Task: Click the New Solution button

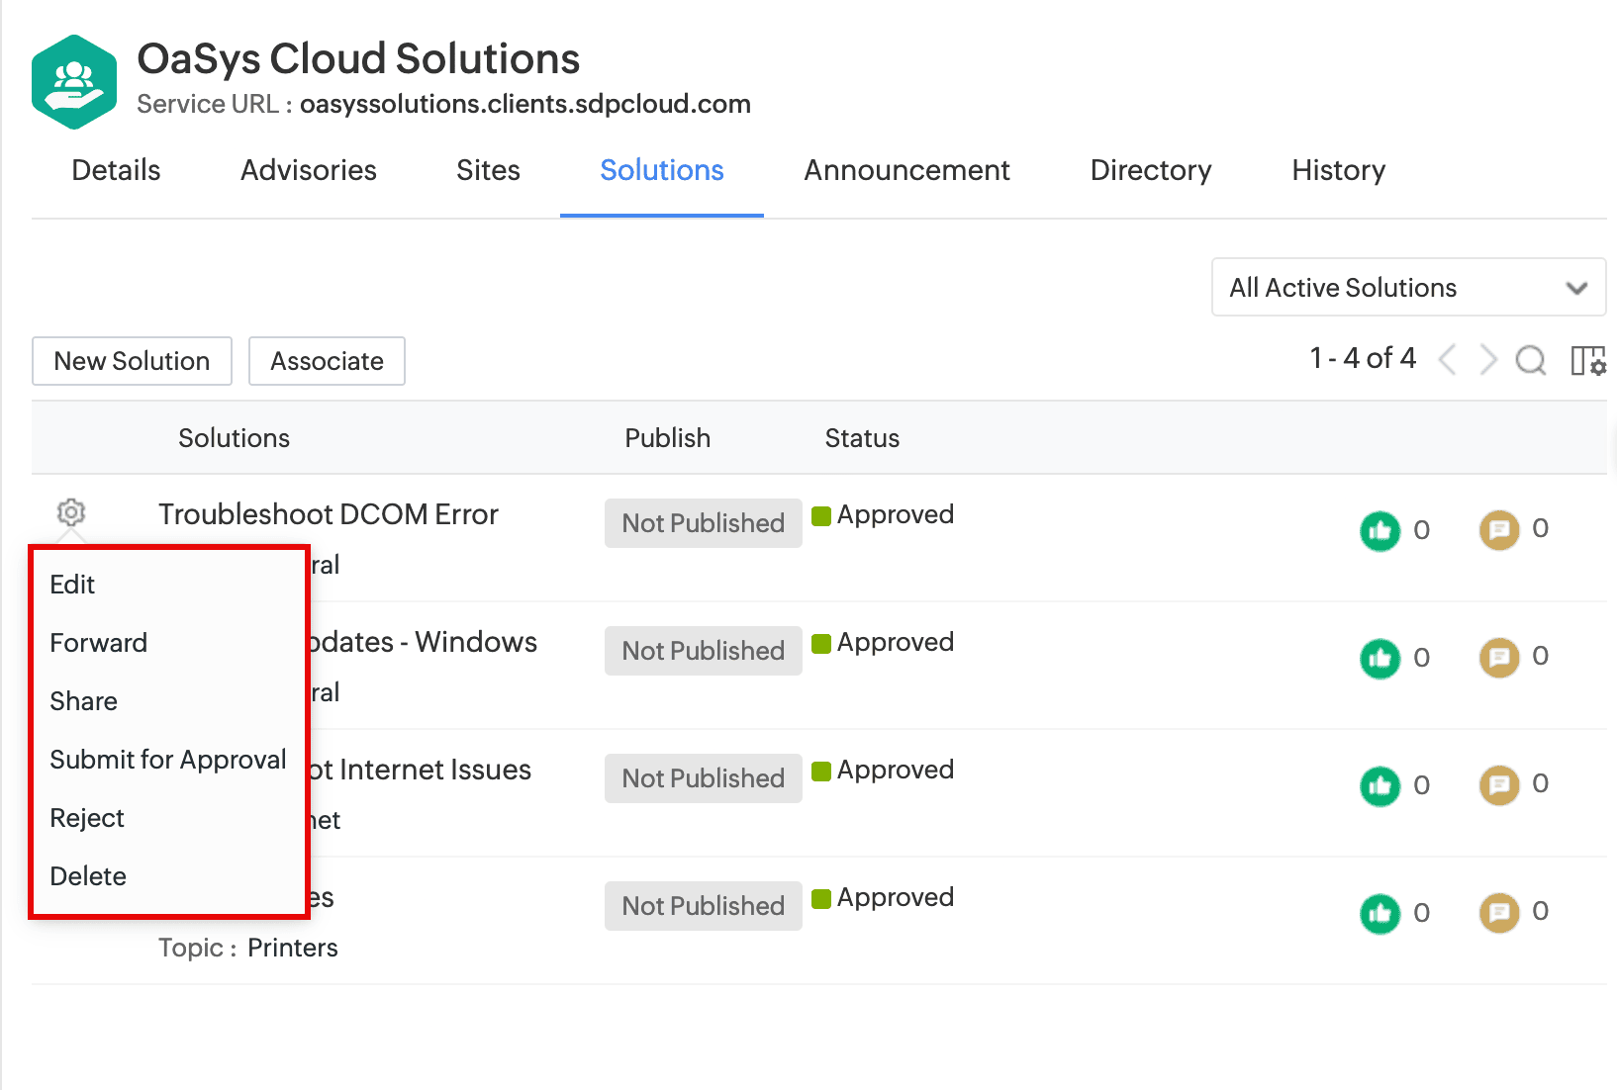Action: tap(132, 361)
